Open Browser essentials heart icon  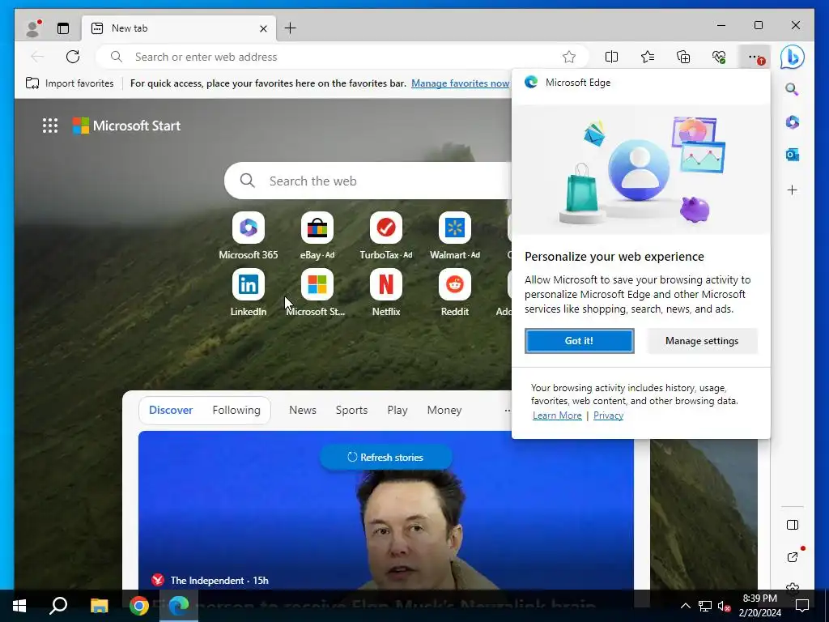point(719,57)
